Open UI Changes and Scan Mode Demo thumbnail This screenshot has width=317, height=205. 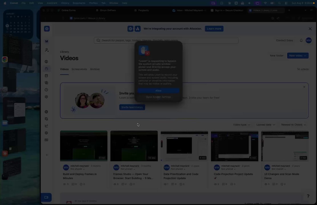click(285, 146)
